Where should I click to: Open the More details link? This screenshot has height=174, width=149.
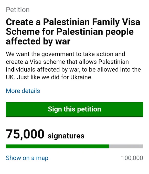click(x=23, y=91)
